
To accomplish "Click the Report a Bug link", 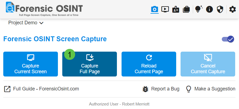I will coord(161,89).
